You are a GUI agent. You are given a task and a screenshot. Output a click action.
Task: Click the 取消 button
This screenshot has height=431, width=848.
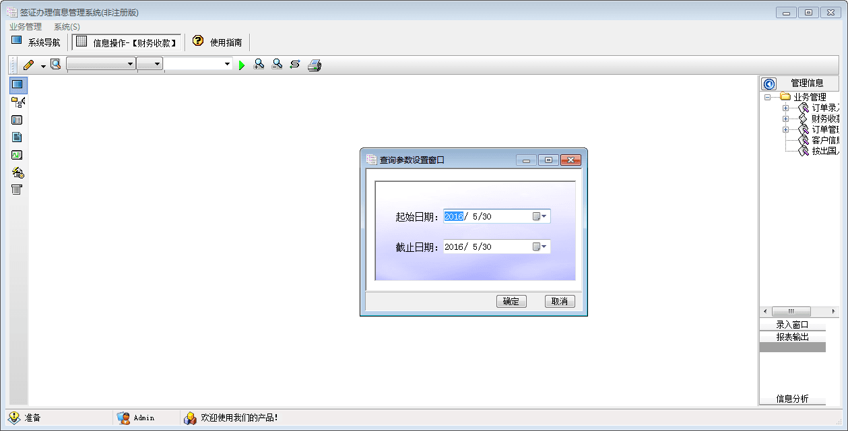560,302
